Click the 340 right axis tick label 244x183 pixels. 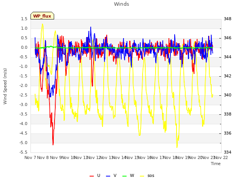(228, 95)
